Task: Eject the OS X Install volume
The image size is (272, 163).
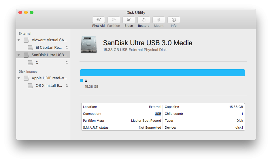Action: click(x=67, y=85)
